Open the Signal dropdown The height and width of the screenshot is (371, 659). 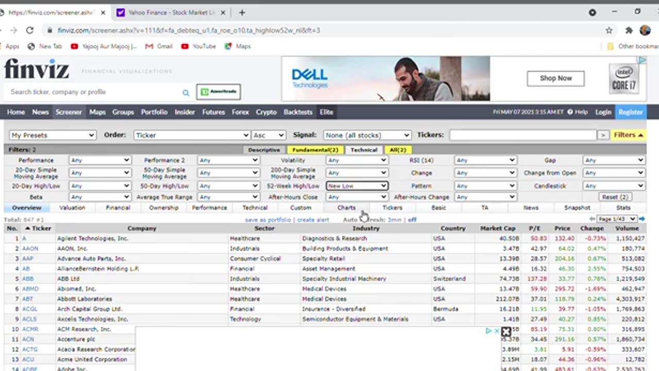click(x=367, y=135)
